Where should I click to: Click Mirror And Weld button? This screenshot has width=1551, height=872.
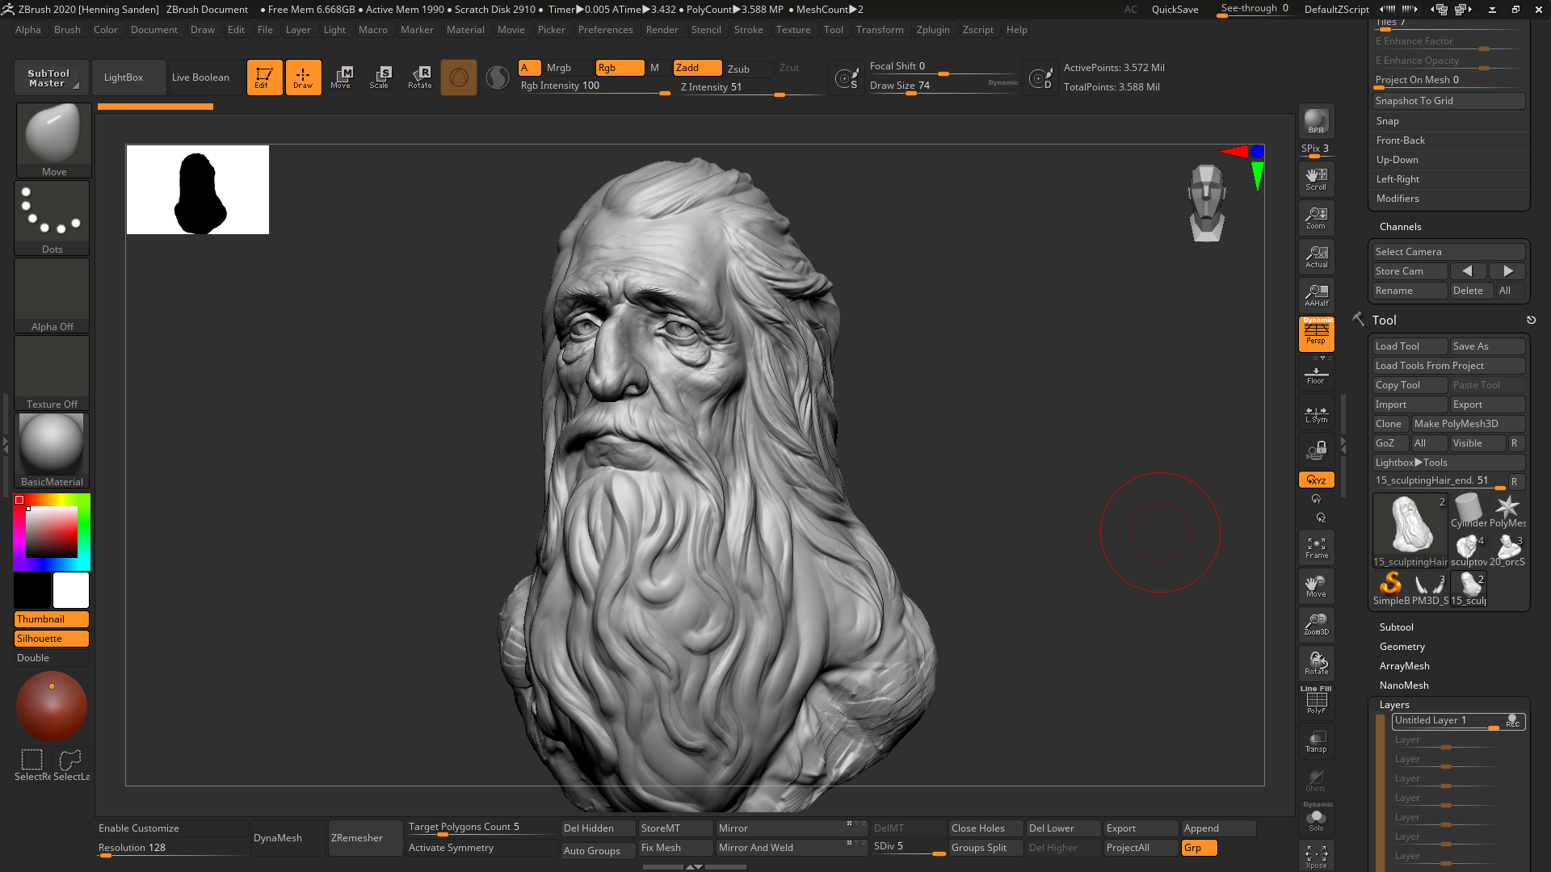tap(791, 848)
